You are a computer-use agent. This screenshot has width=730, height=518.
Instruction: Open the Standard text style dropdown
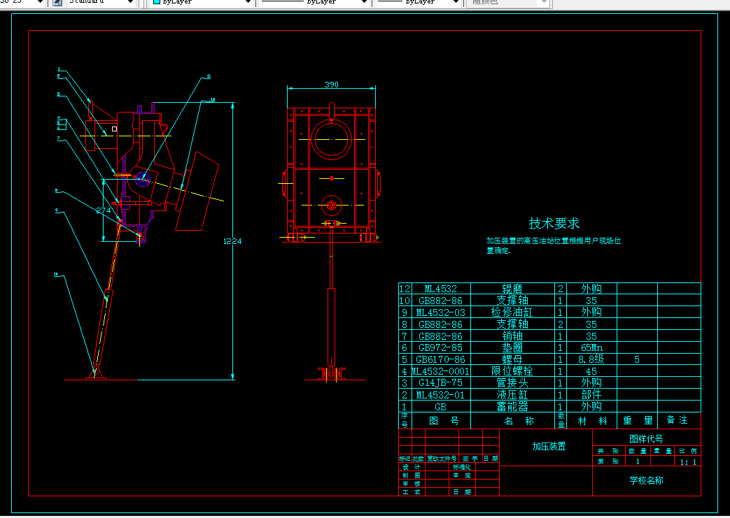pyautogui.click(x=101, y=2)
